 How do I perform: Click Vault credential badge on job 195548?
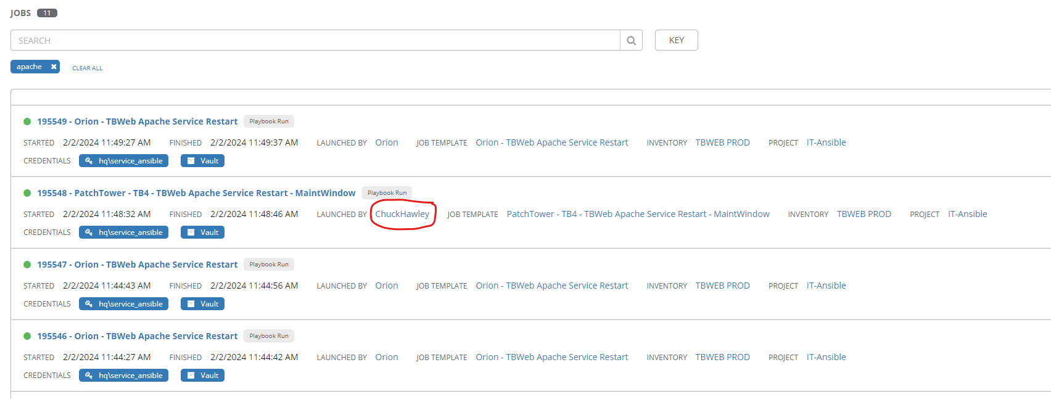202,232
